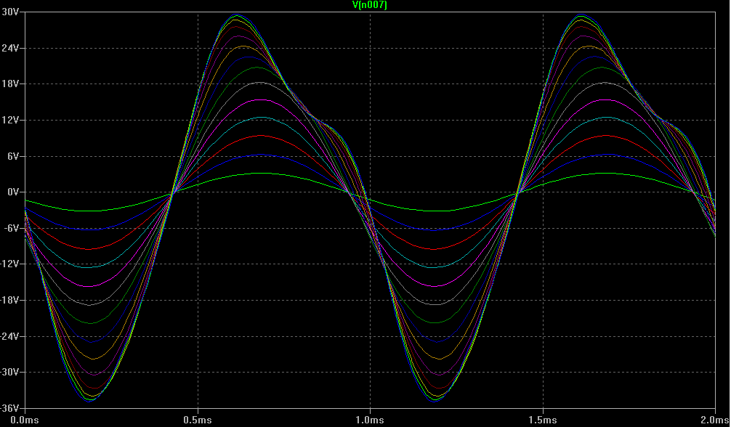Click the 1.0ms time axis label

pos(370,420)
